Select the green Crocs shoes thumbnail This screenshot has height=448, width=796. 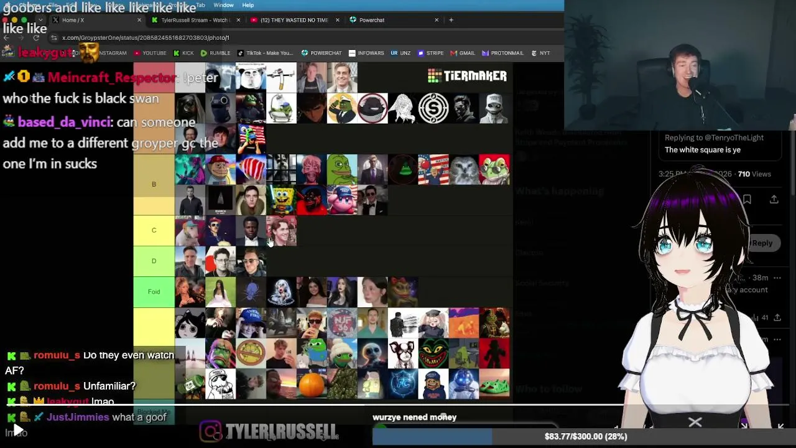[x=494, y=383]
